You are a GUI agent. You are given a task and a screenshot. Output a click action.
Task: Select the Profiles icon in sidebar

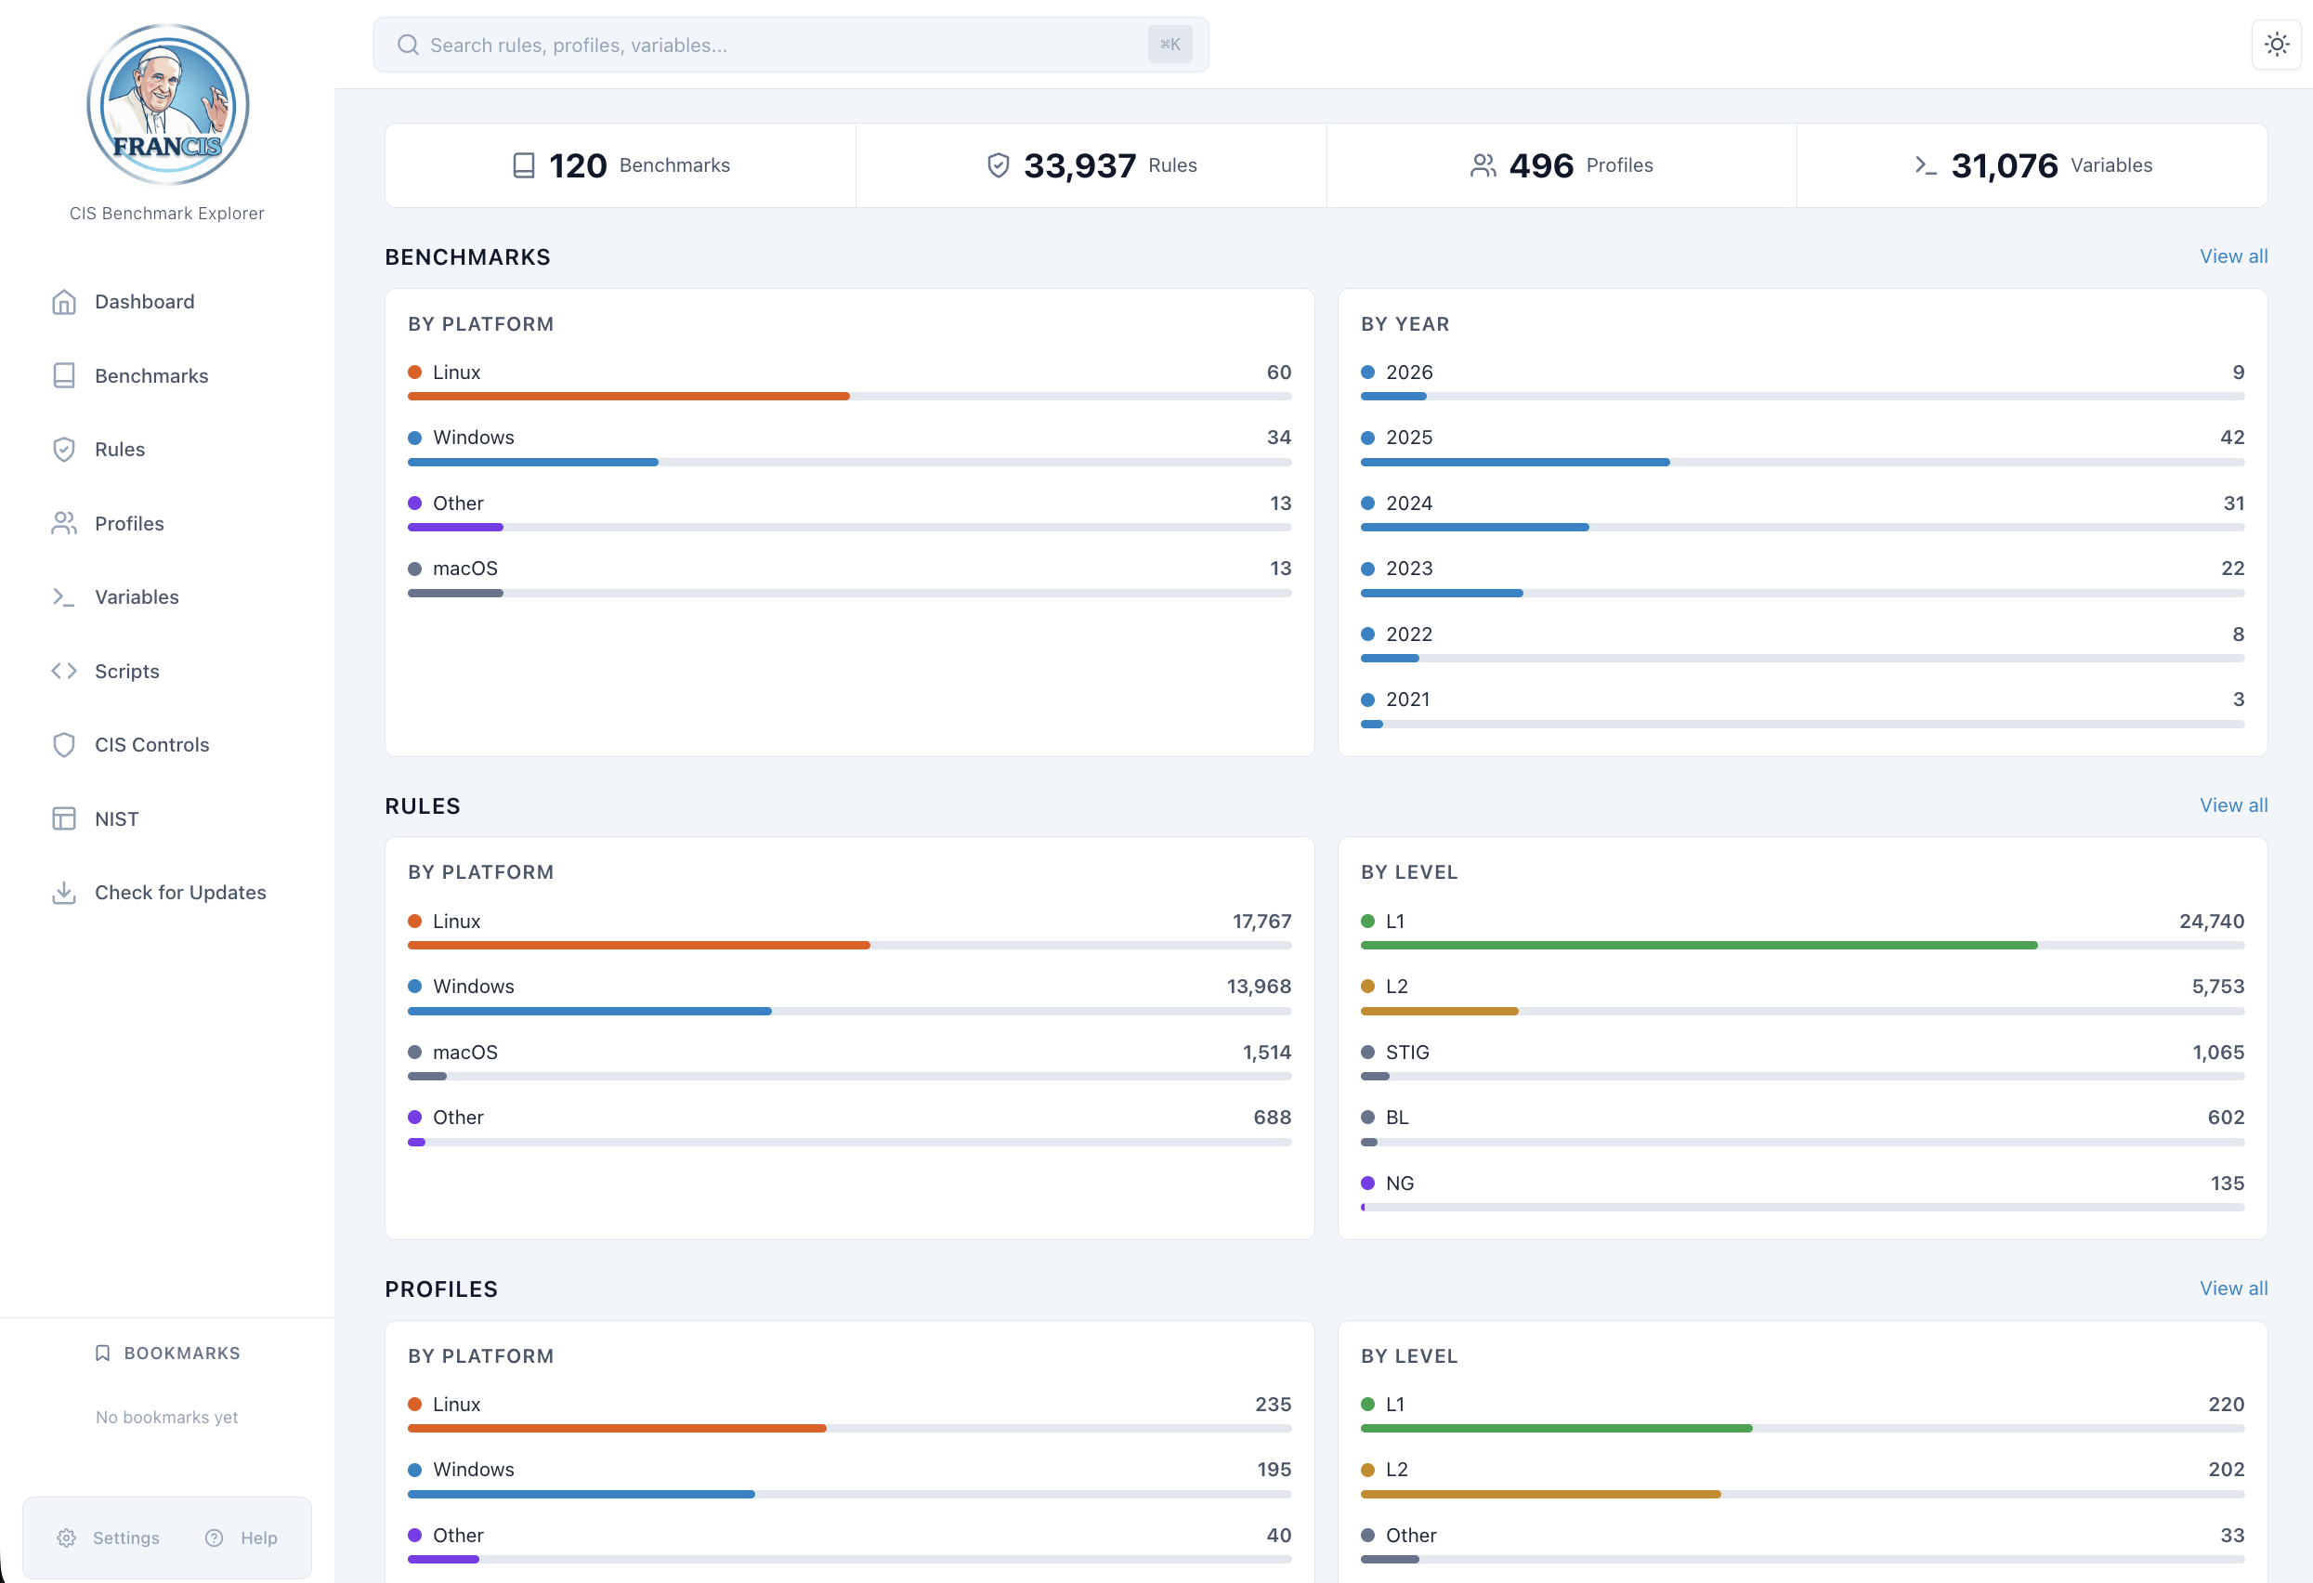(64, 523)
